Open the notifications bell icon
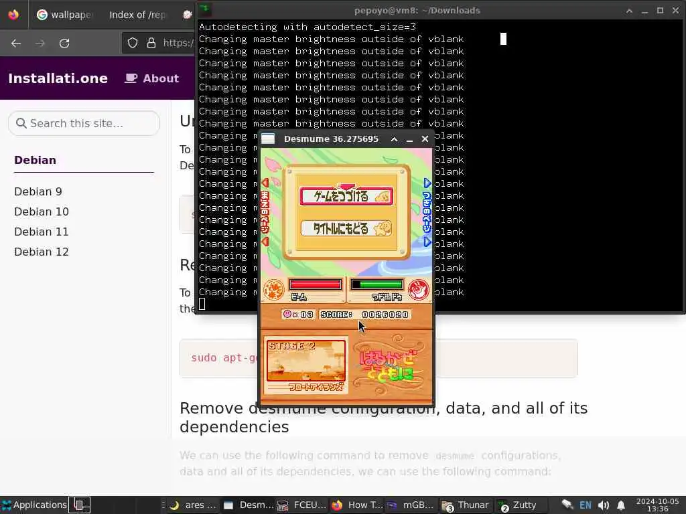 (621, 505)
